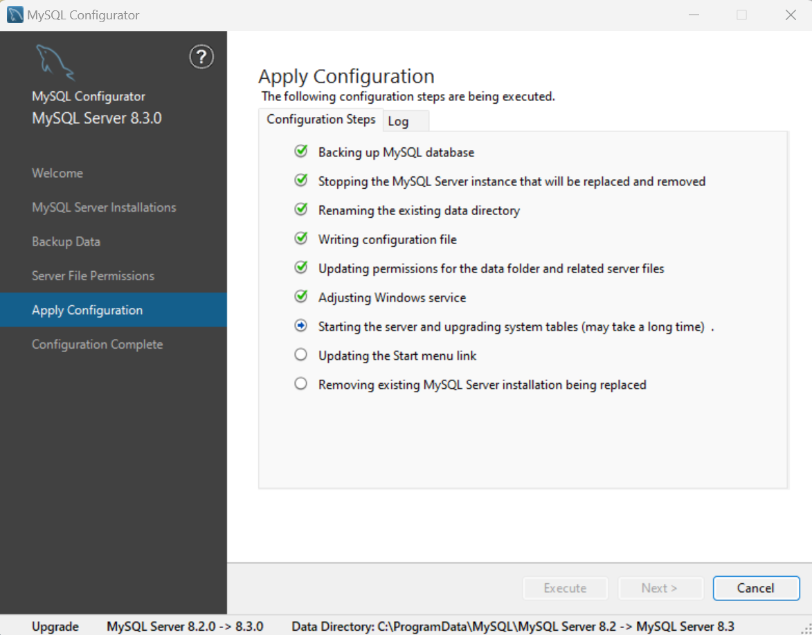Select the circle beside Updating the Start menu link
The image size is (812, 635).
click(300, 354)
